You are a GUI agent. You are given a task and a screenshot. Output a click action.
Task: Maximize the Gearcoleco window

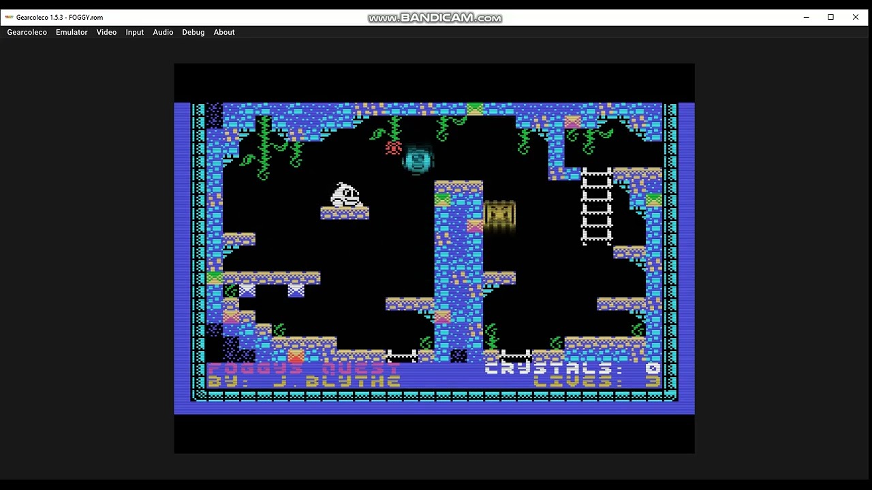(830, 17)
